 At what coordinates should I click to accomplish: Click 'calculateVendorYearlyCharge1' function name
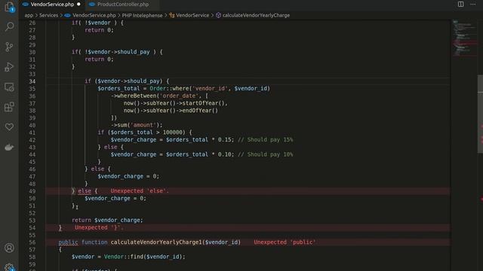(156, 242)
